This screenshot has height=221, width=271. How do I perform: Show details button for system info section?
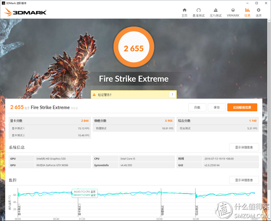coord(244,147)
